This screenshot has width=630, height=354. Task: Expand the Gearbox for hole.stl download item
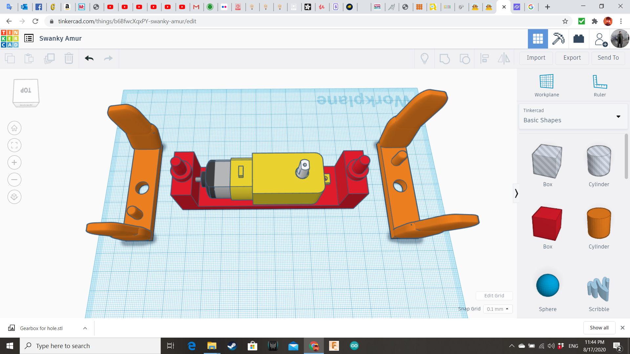pos(85,328)
